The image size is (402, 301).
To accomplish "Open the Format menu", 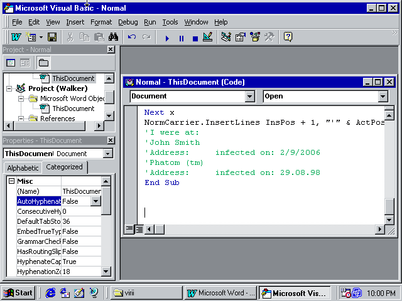I will tap(101, 23).
